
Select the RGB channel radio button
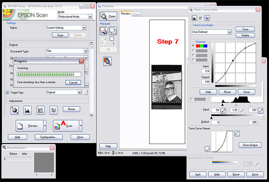tap(193, 46)
